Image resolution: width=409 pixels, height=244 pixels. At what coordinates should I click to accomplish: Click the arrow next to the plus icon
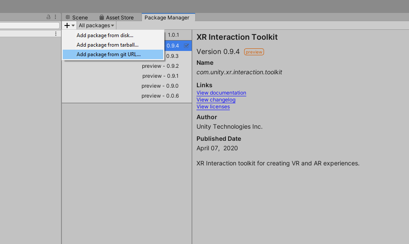click(x=73, y=26)
